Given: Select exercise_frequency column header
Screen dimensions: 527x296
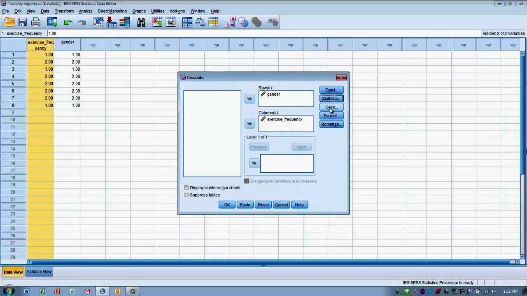Looking at the screenshot, I should [x=40, y=45].
